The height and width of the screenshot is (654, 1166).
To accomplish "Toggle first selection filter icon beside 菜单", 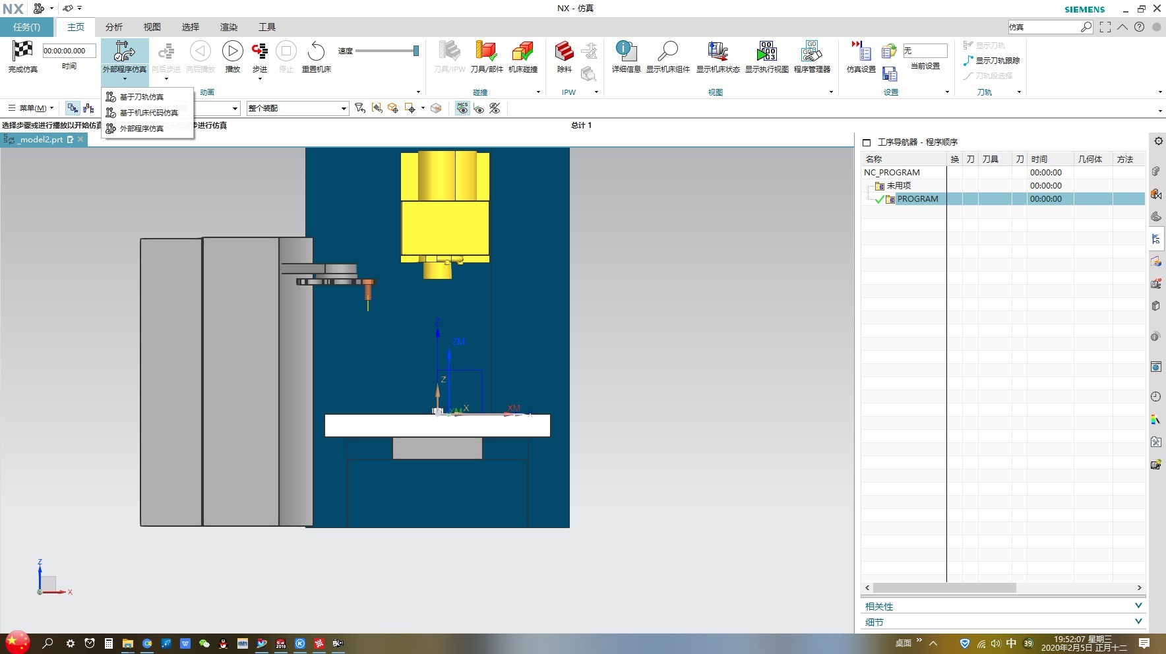I will point(73,108).
